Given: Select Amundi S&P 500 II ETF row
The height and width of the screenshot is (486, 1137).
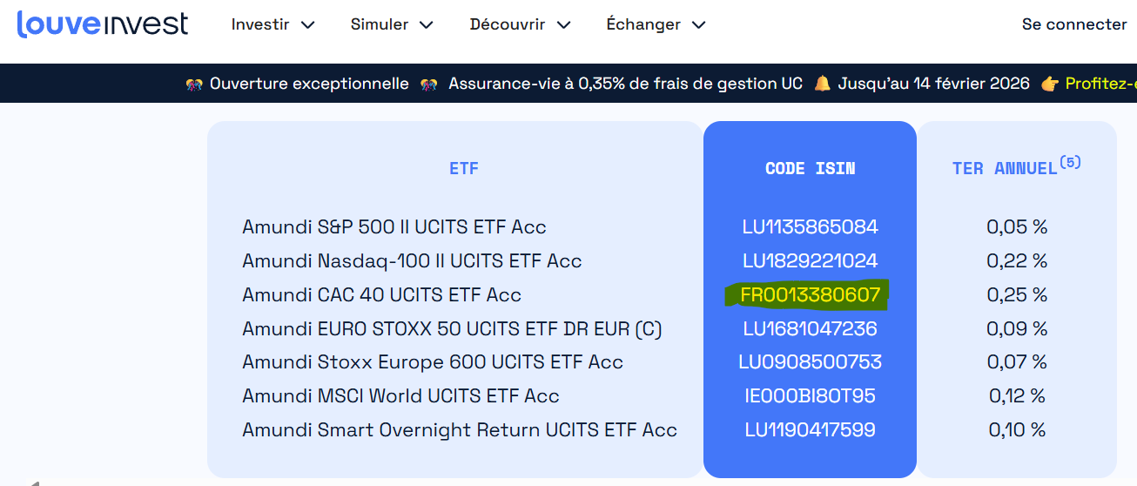Looking at the screenshot, I should (394, 227).
